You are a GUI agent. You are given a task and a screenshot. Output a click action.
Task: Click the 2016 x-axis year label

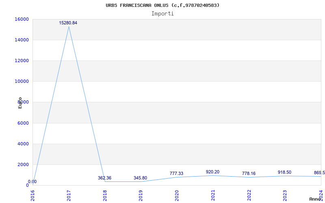[33, 196]
